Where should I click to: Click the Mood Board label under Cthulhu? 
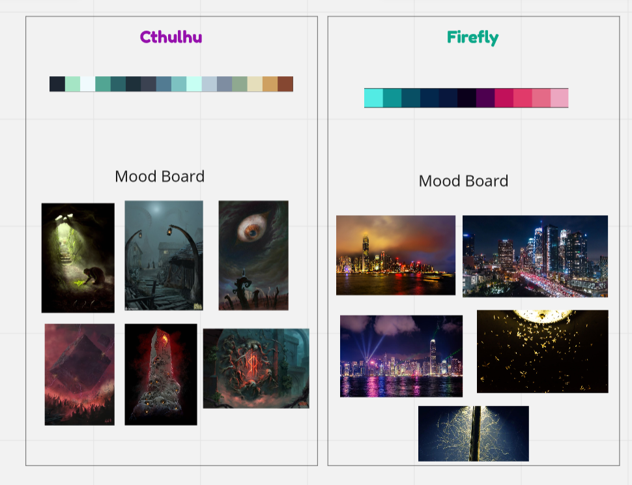pos(160,177)
